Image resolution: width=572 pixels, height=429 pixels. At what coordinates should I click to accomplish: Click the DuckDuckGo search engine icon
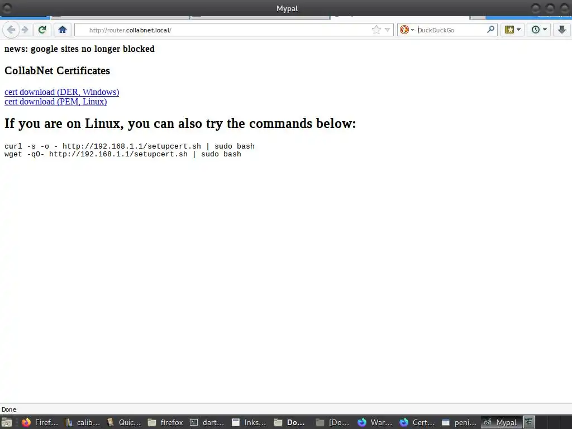(x=404, y=30)
